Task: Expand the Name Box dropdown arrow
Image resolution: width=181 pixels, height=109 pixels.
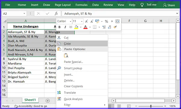Action: (24, 14)
